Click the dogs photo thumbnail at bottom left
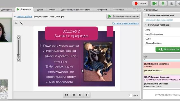Image resolution: width=180 pixels, height=101 pixels. point(4,88)
